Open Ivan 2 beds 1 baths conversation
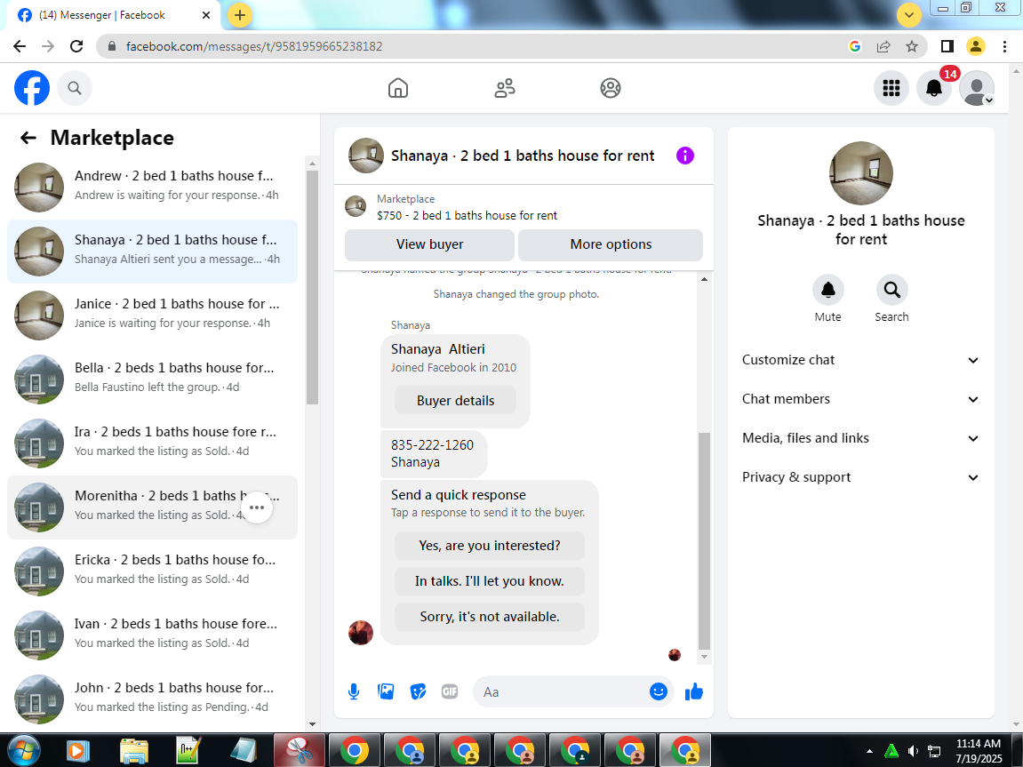 [x=152, y=635]
